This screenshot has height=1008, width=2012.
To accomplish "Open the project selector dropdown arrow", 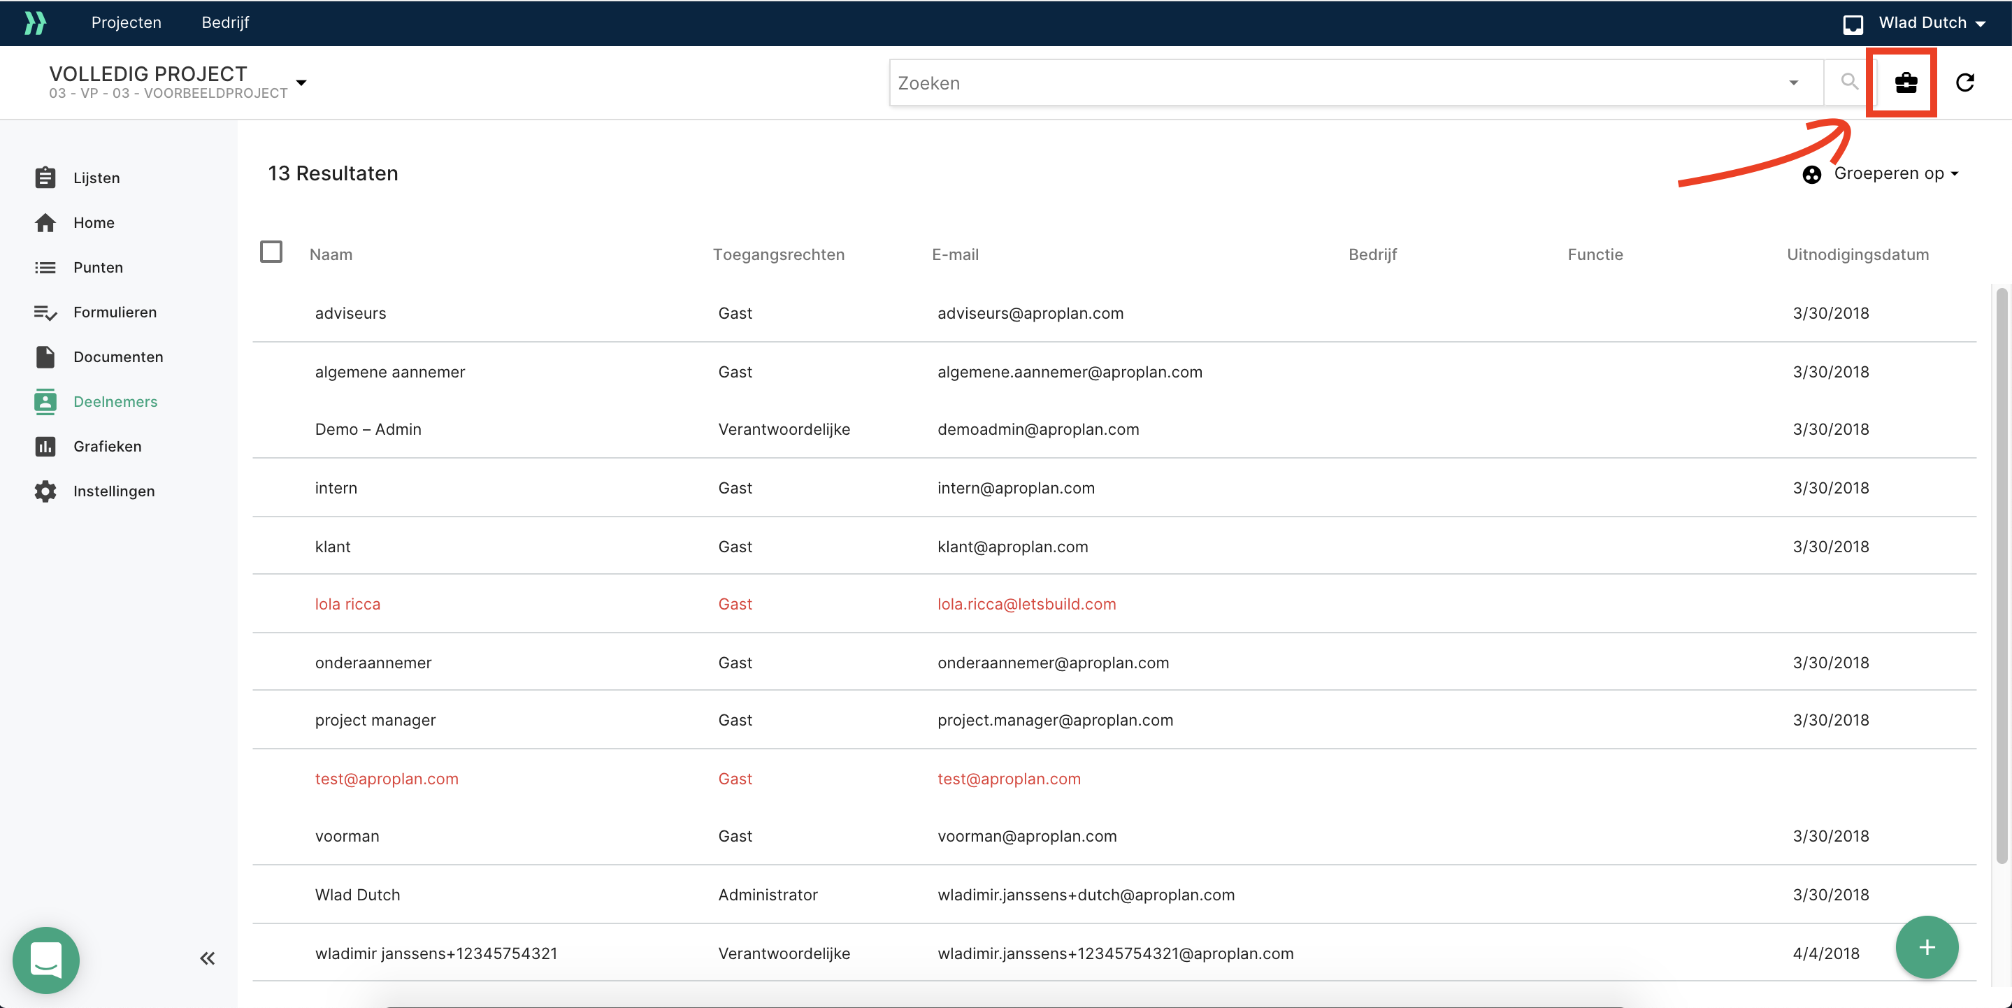I will click(x=301, y=82).
